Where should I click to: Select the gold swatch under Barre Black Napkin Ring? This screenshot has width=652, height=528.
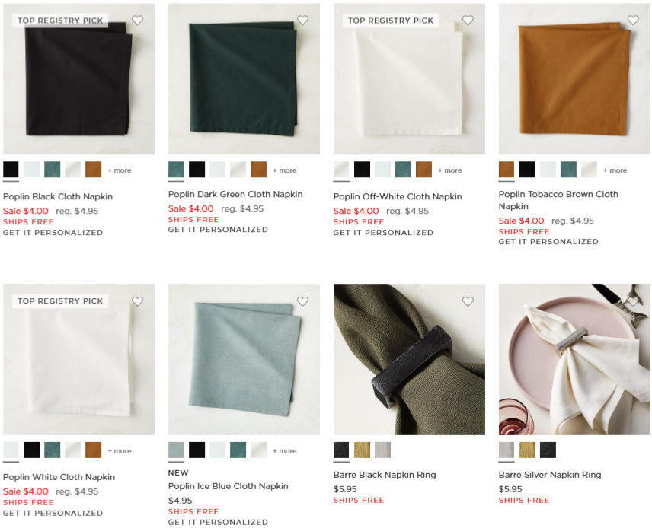[361, 450]
